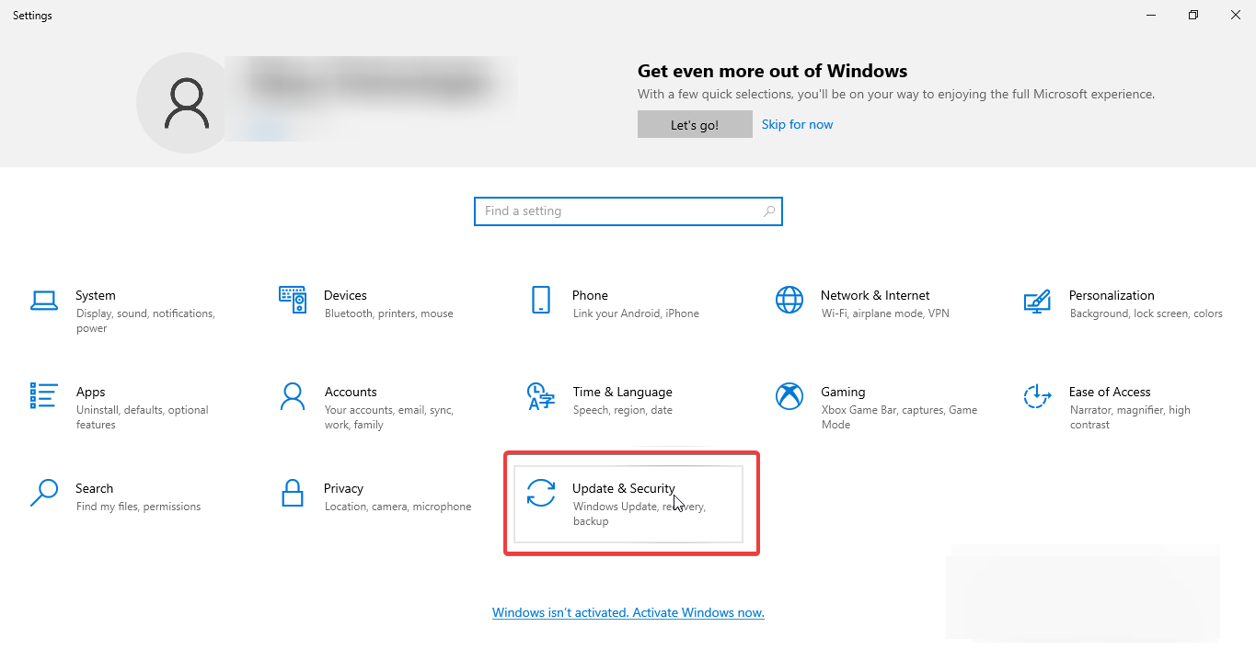Viewport: 1256px width, 661px height.
Task: Open the Privacy lock settings icon
Action: point(293,494)
